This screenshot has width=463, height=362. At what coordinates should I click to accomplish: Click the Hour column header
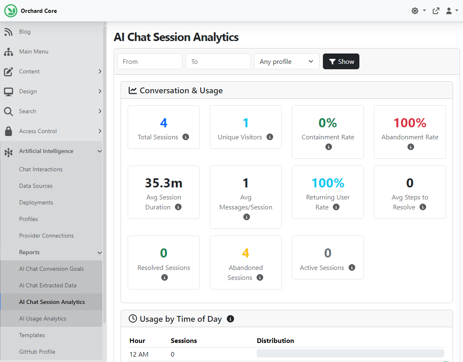click(x=137, y=341)
